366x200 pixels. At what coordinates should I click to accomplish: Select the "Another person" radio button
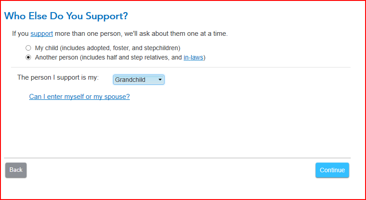point(28,57)
